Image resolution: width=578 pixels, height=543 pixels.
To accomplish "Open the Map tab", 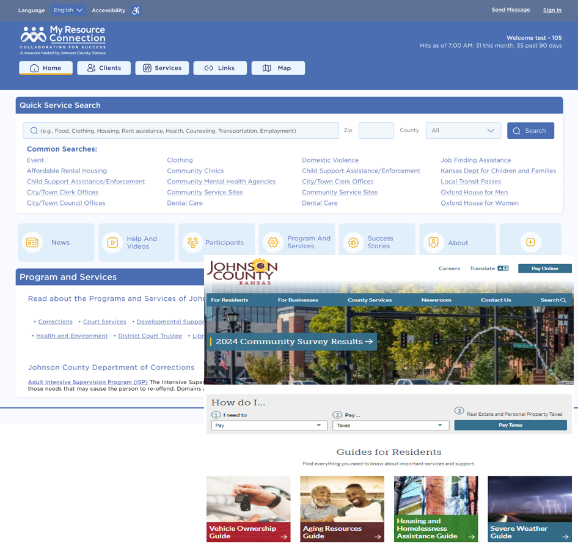I will coord(278,68).
